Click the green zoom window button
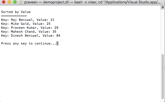Screen dimensions: 165x102 [15, 2]
